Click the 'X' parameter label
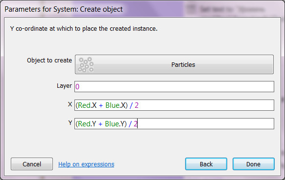Image resolution: width=285 pixels, height=180 pixels. point(70,104)
